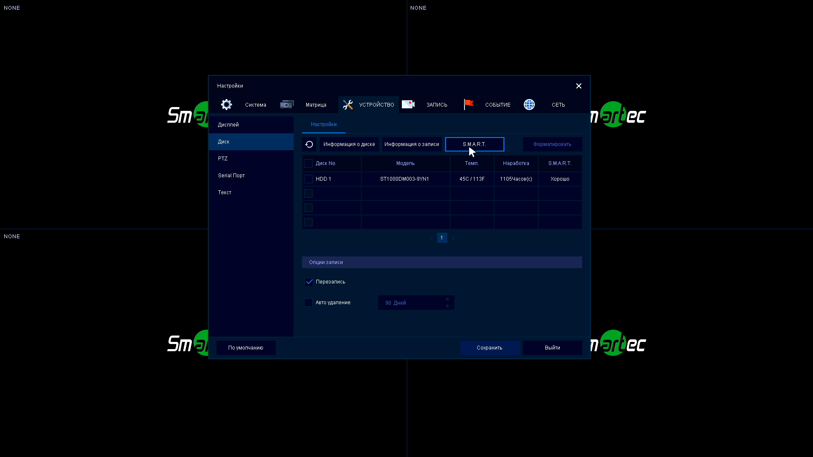Image resolution: width=813 pixels, height=457 pixels.
Task: Click the Event red flag icon
Action: click(x=468, y=104)
